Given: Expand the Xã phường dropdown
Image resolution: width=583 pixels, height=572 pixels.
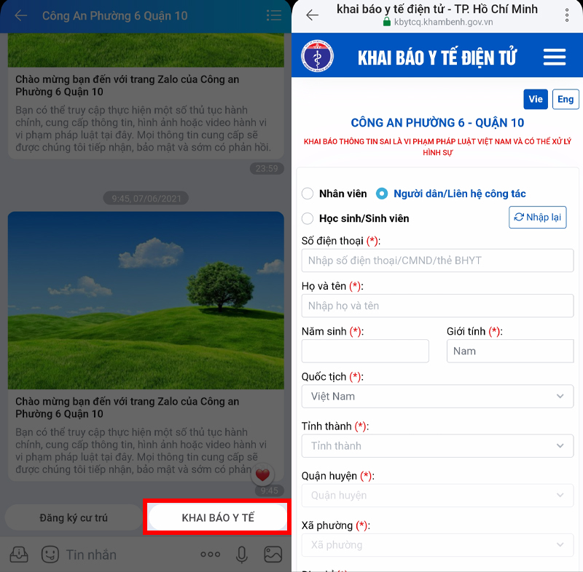Looking at the screenshot, I should (x=438, y=545).
